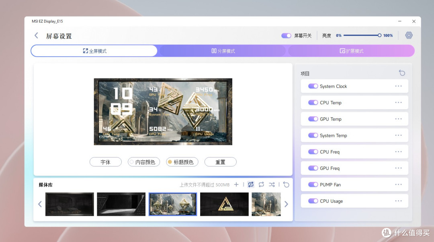Open the CPU Freq three-dot menu
This screenshot has height=242, width=434.
[x=398, y=152]
